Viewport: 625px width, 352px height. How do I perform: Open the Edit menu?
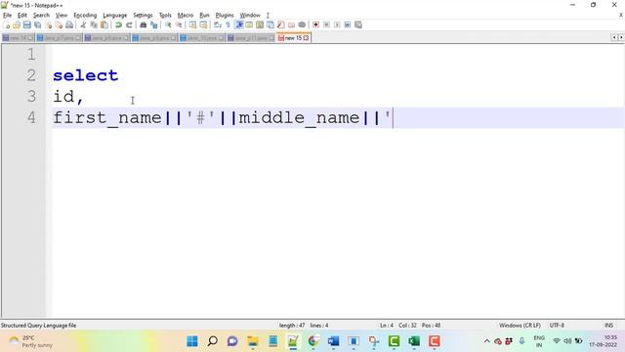pos(22,16)
